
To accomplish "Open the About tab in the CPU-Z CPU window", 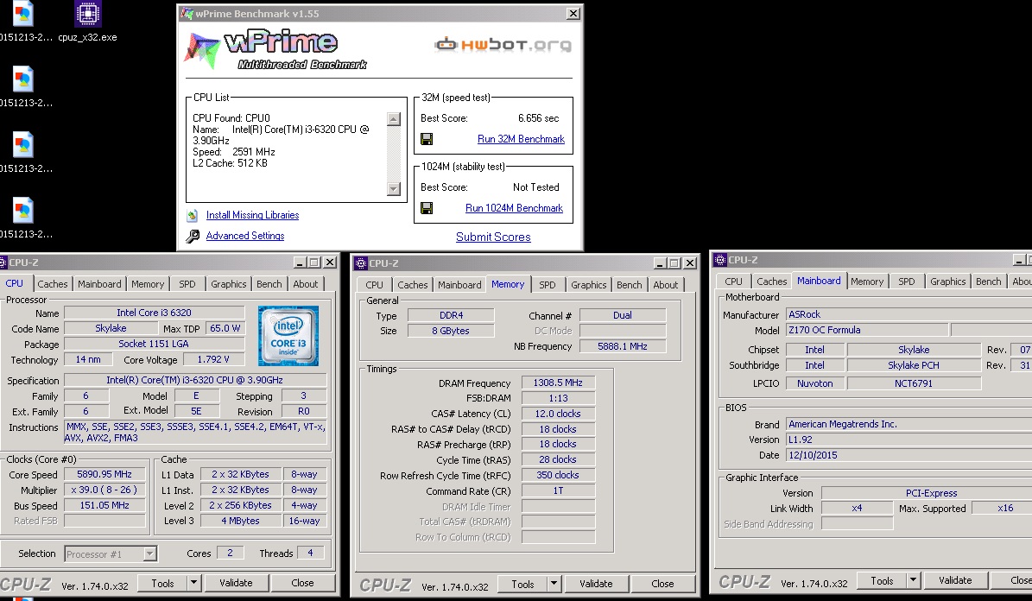I will pos(306,284).
